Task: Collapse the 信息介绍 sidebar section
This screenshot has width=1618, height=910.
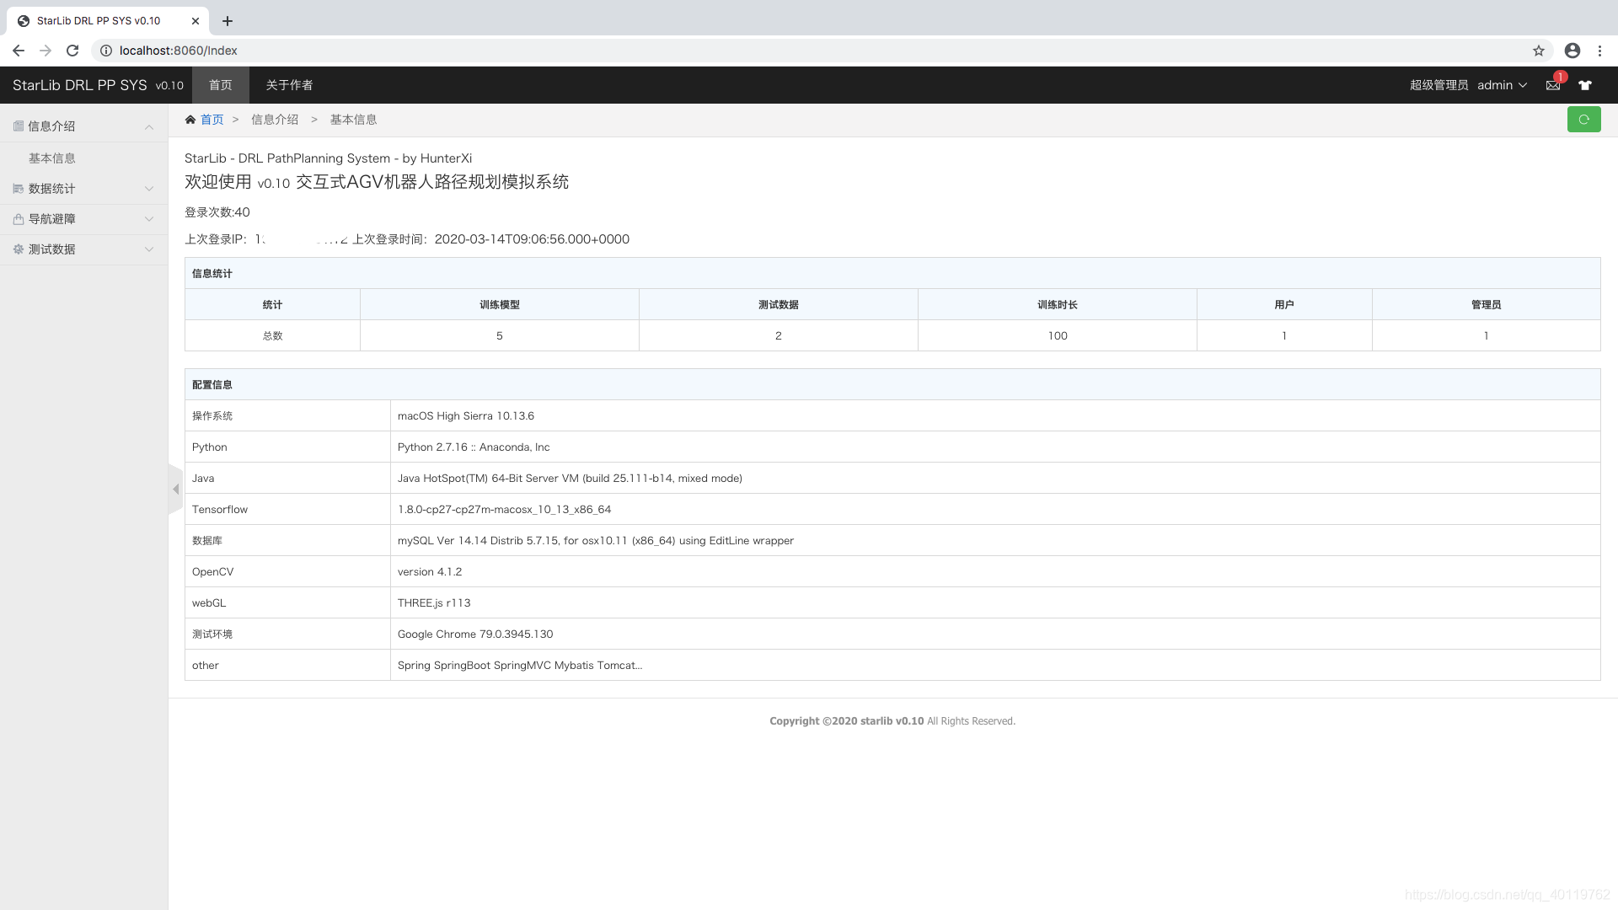Action: (x=83, y=126)
